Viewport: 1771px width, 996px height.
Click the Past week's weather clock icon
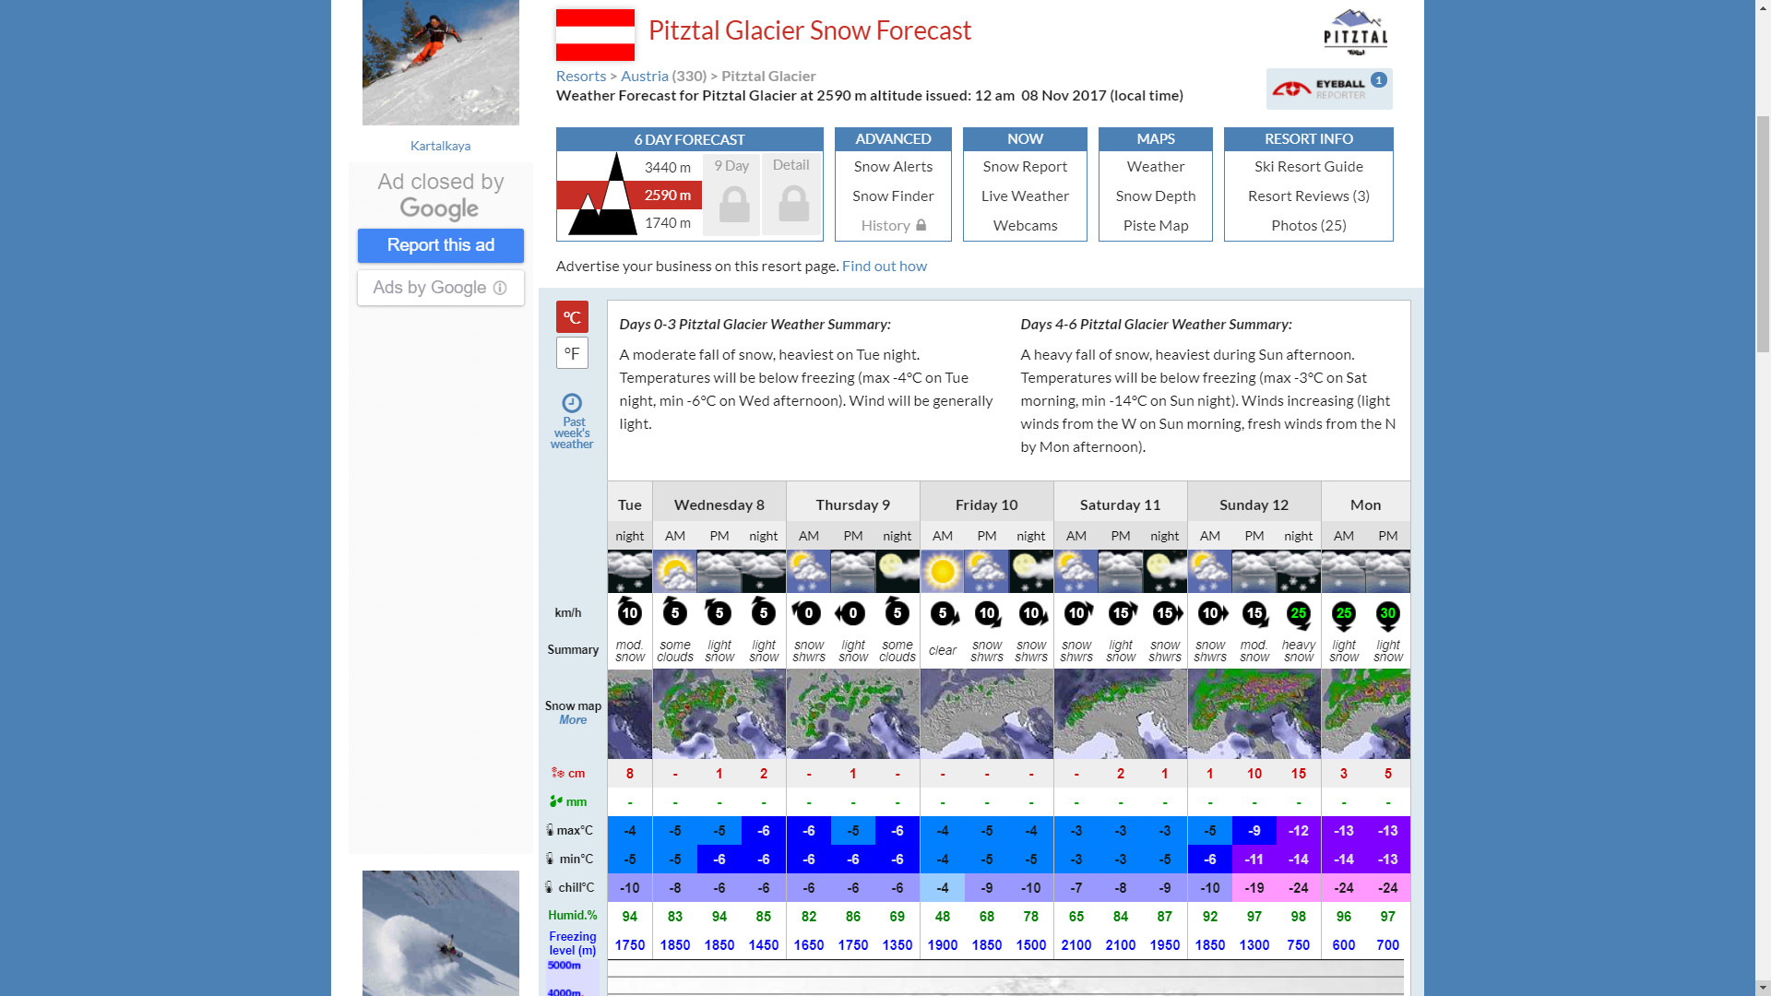point(572,403)
